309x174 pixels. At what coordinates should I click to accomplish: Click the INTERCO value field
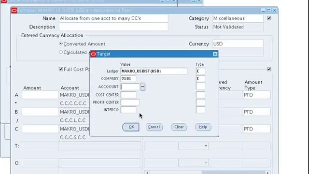(128, 110)
